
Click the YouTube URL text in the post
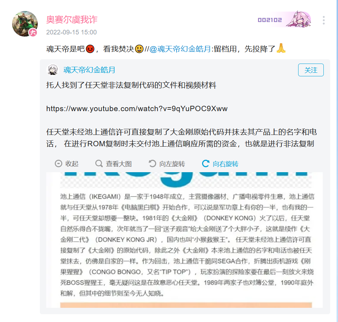click(x=137, y=109)
